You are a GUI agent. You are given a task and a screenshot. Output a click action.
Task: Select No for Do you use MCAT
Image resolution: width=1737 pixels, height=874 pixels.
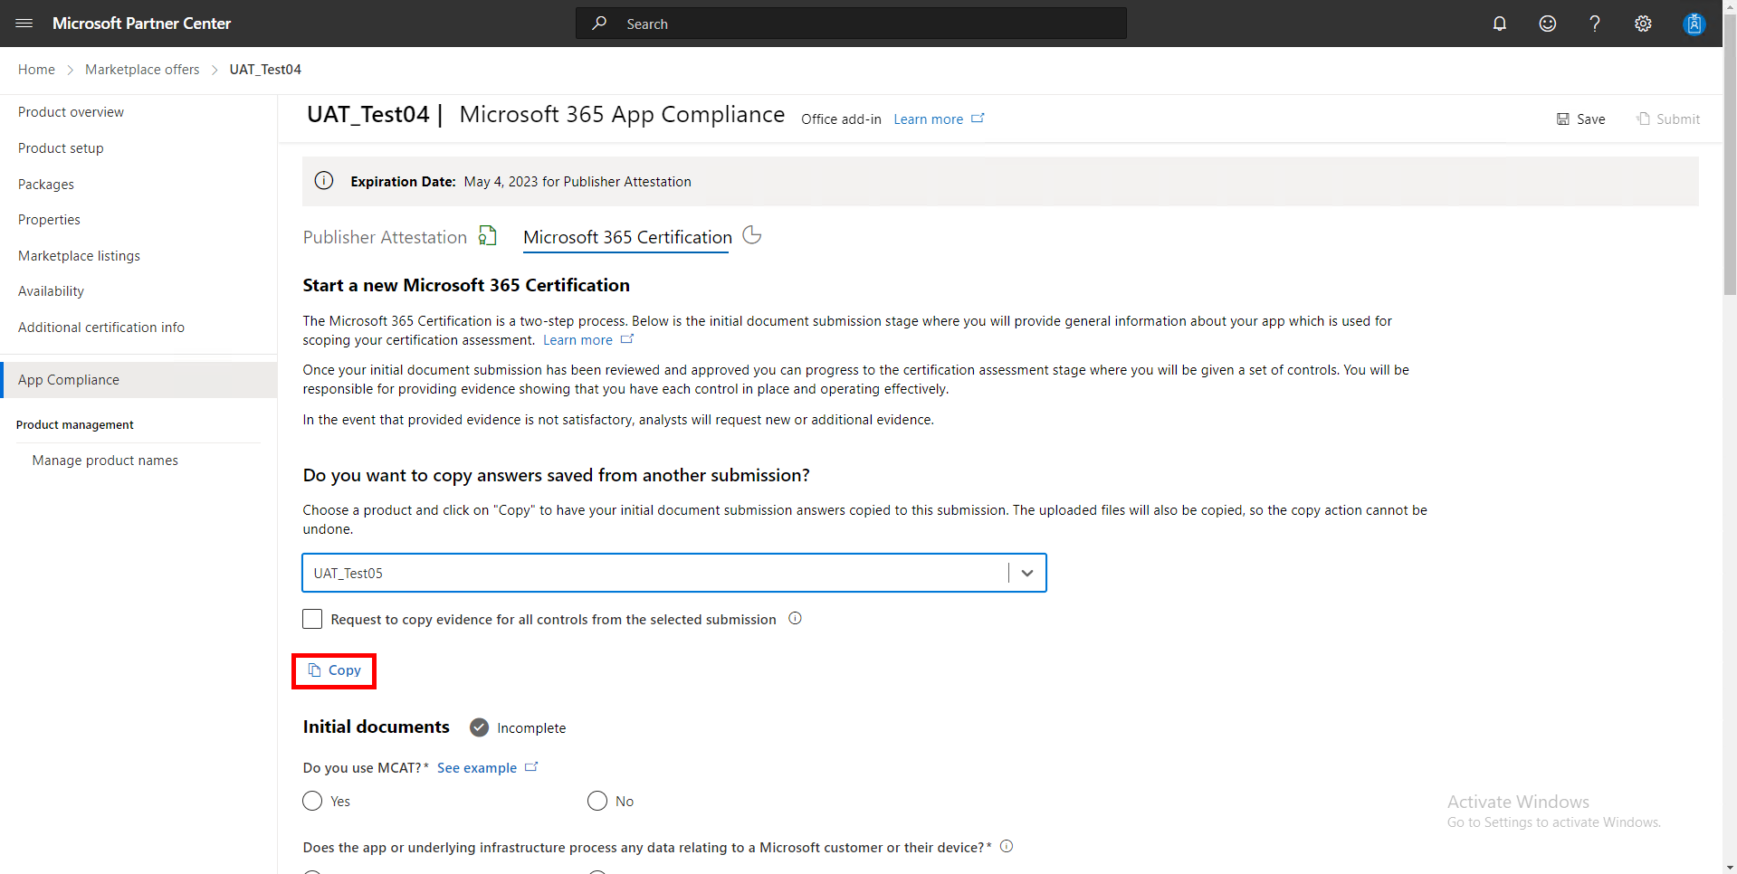pyautogui.click(x=597, y=801)
